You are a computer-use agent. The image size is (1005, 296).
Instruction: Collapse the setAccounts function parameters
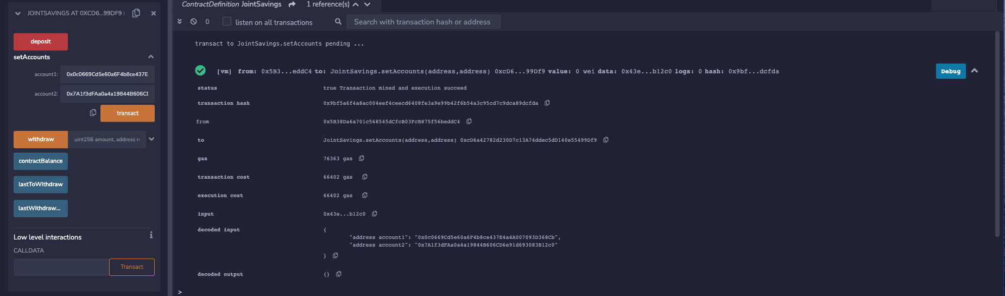click(x=151, y=56)
